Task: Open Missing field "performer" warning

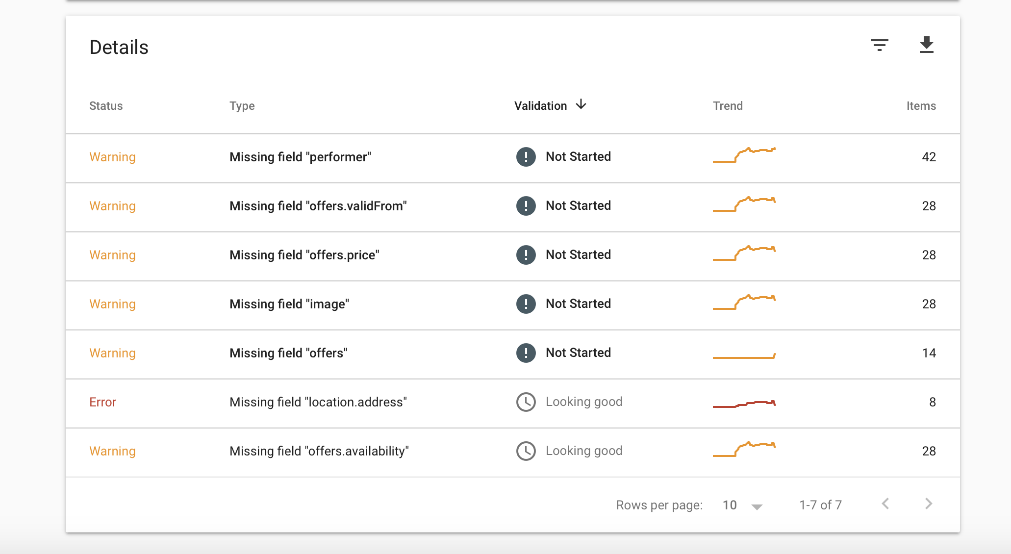Action: (300, 157)
